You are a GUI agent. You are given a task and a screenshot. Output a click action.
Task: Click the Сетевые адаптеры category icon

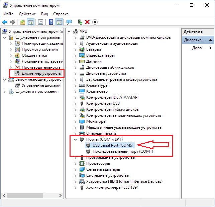[82, 169]
